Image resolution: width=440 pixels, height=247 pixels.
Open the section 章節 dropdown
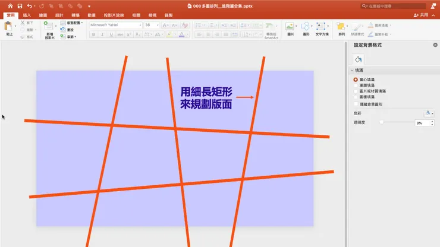click(68, 37)
